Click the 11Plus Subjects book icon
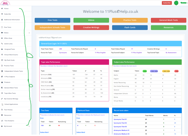This screenshot has height=136, width=188. pyautogui.click(x=2, y=77)
